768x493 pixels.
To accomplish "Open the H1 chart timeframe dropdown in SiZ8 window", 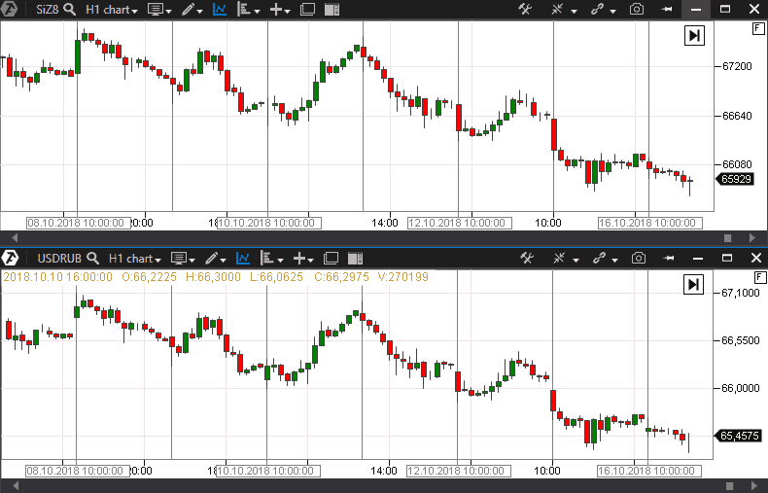I will click(x=111, y=10).
